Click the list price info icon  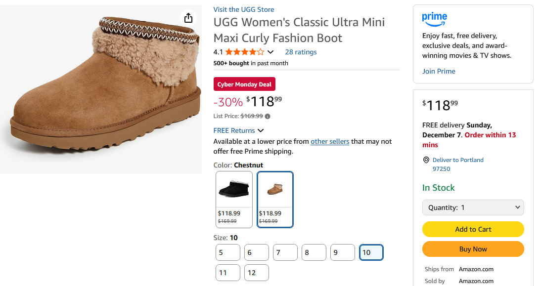[x=268, y=117]
